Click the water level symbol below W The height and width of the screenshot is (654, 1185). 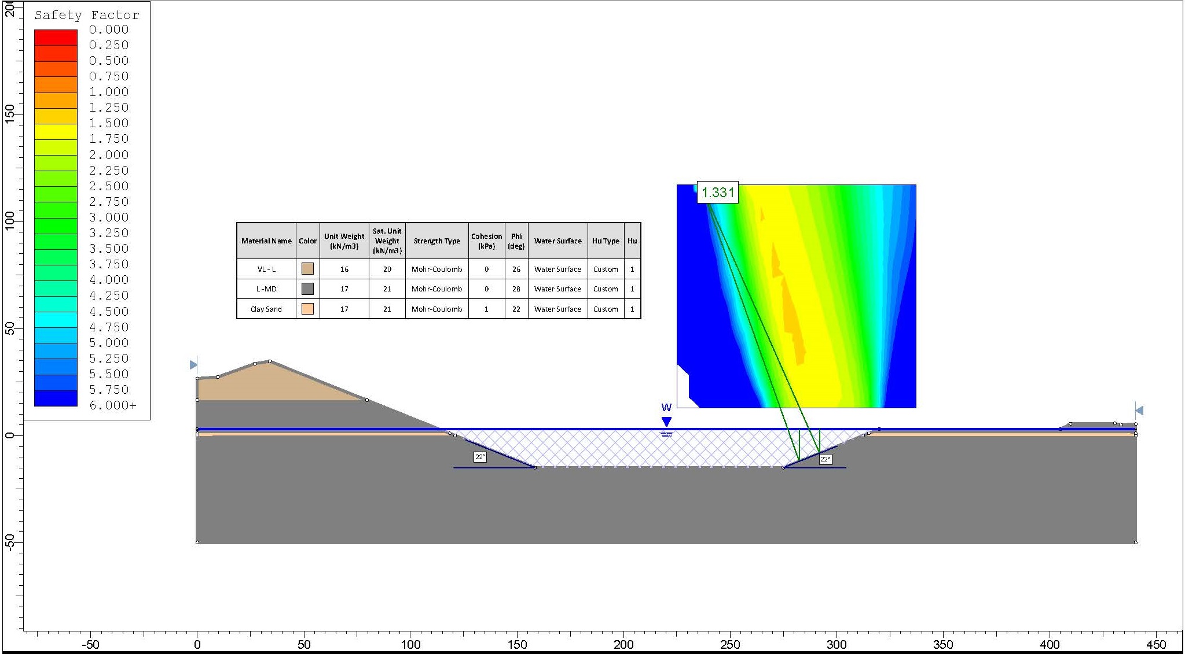tap(666, 434)
